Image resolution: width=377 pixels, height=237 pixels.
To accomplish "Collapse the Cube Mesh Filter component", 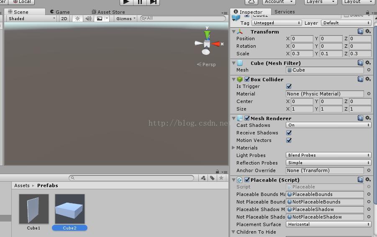I will (x=233, y=63).
